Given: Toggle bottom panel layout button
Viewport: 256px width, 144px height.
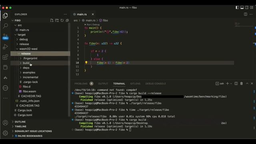Looking at the screenshot, I should (x=242, y=8).
